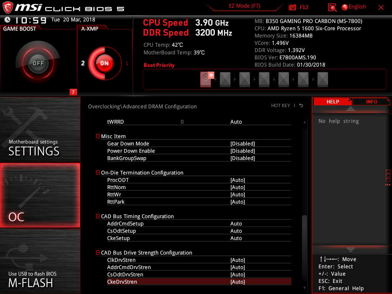This screenshot has height=294, width=392.
Task: Click the help panel top collapse handle
Action: pyautogui.click(x=351, y=108)
